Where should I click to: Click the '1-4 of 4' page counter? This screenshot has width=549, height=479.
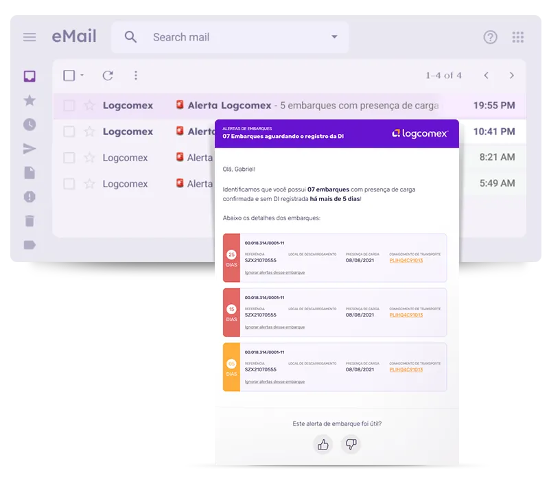pyautogui.click(x=443, y=75)
